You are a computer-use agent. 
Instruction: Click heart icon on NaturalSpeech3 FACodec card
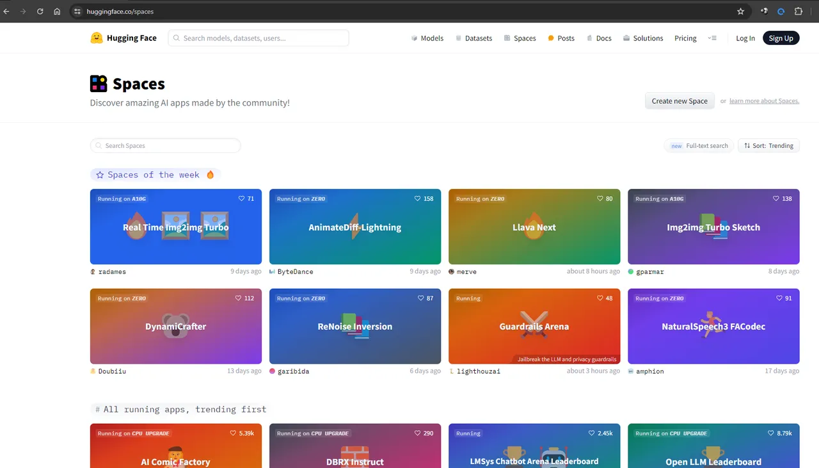point(779,298)
